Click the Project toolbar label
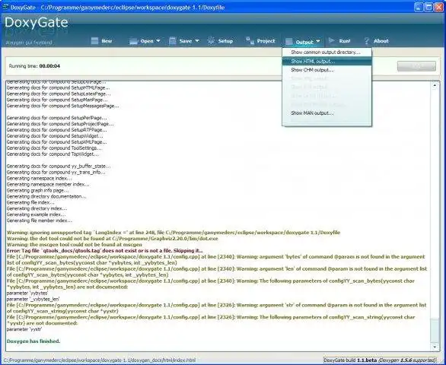 click(266, 41)
